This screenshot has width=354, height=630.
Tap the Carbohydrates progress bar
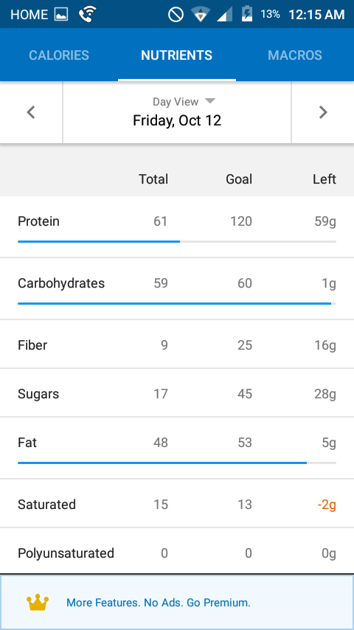[177, 303]
